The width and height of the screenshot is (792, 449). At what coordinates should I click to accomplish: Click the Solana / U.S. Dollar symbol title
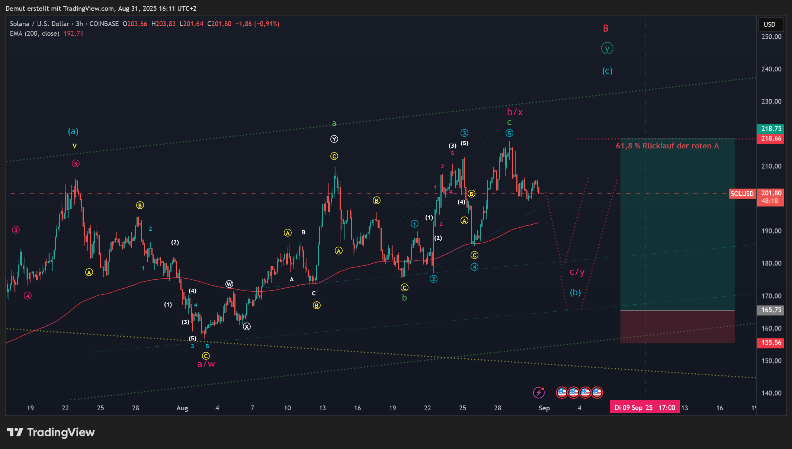pos(40,24)
